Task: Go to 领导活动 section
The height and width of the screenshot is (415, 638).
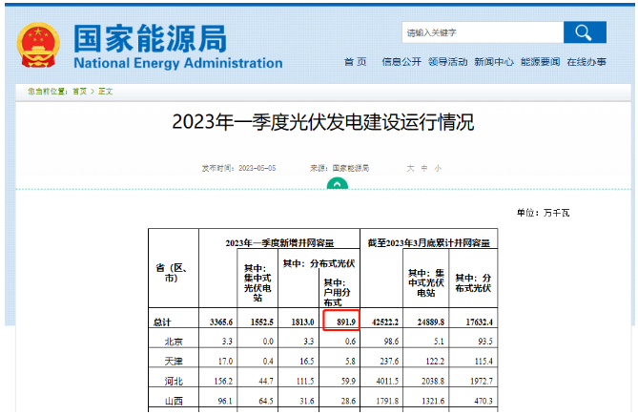Action: coord(447,62)
